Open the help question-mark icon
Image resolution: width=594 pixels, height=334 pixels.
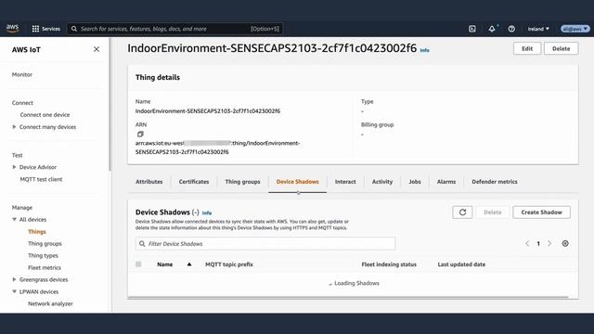pos(511,29)
